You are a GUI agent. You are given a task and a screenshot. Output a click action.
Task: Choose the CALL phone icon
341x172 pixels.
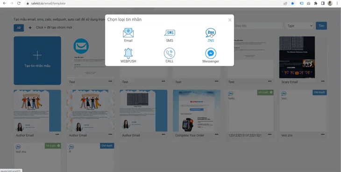[x=170, y=53]
